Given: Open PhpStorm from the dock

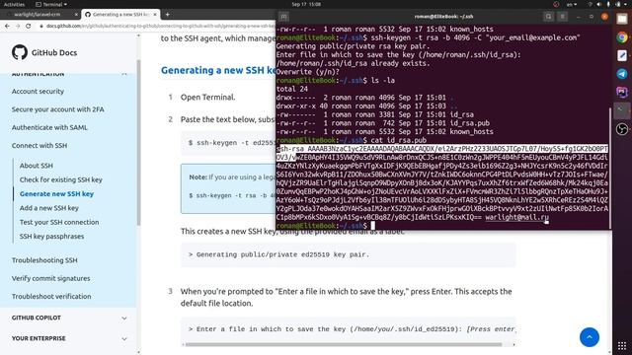Looking at the screenshot, I should point(622,92).
